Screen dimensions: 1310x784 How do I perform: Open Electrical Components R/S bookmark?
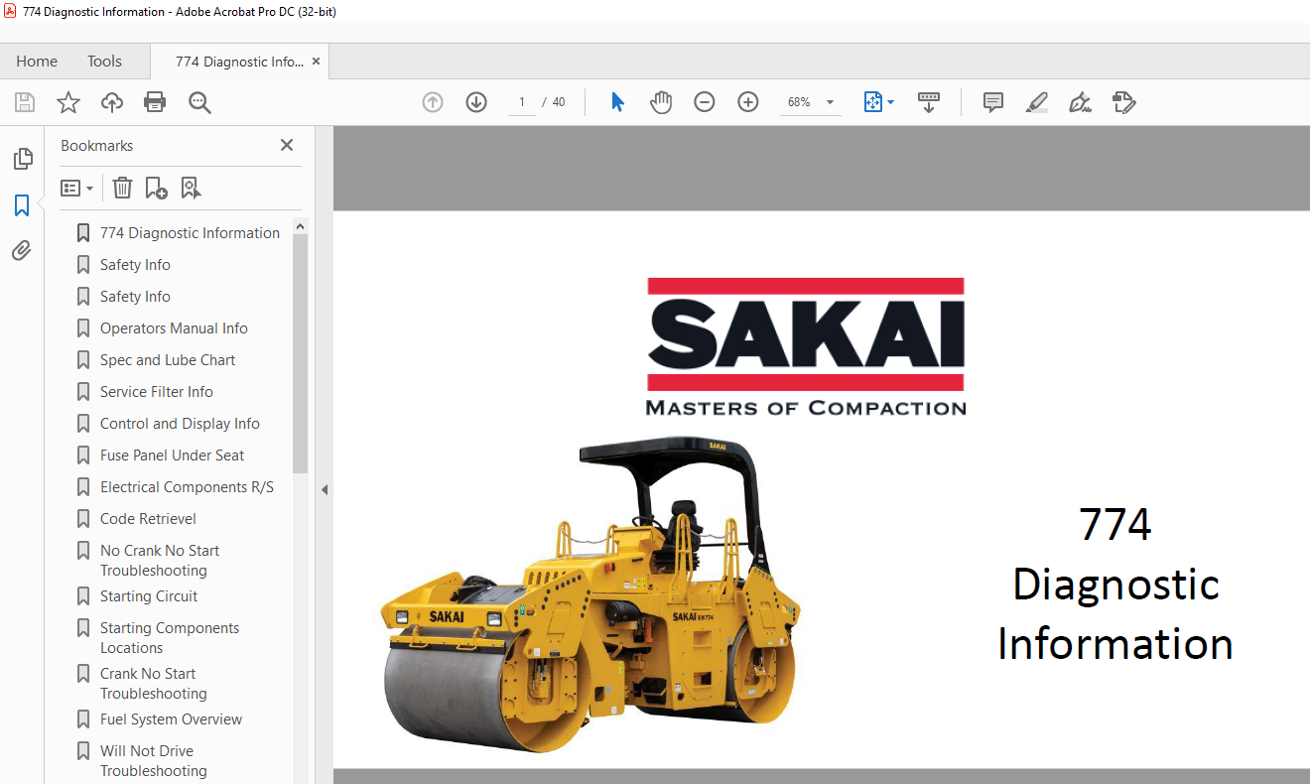pos(187,487)
